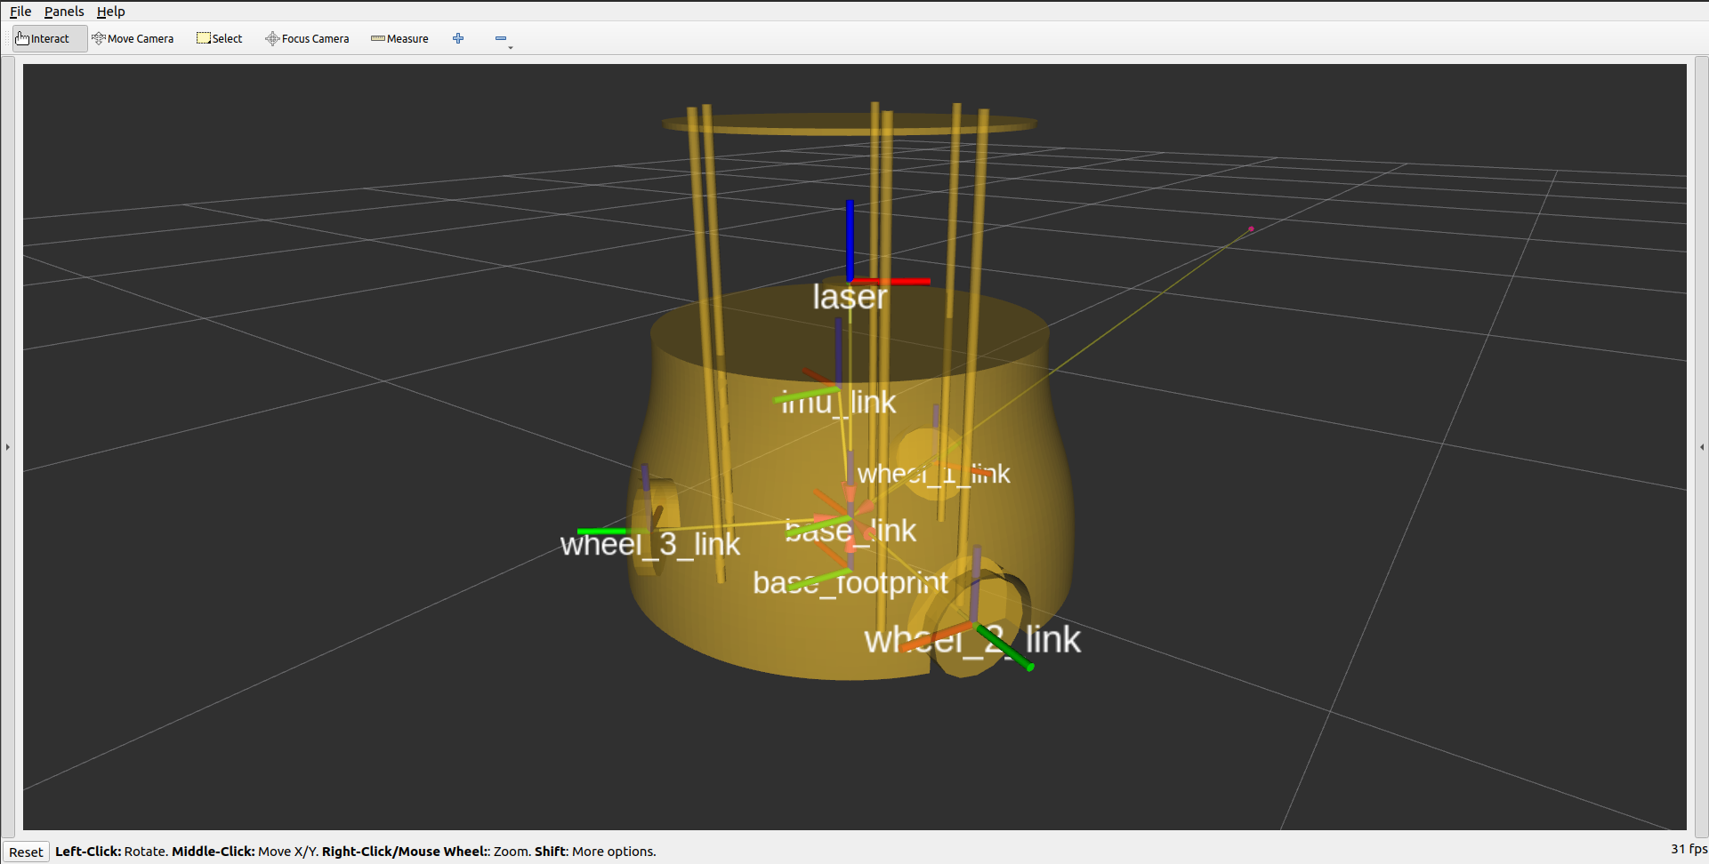Click the red X axis of laser frame
1709x864 pixels.
click(891, 282)
